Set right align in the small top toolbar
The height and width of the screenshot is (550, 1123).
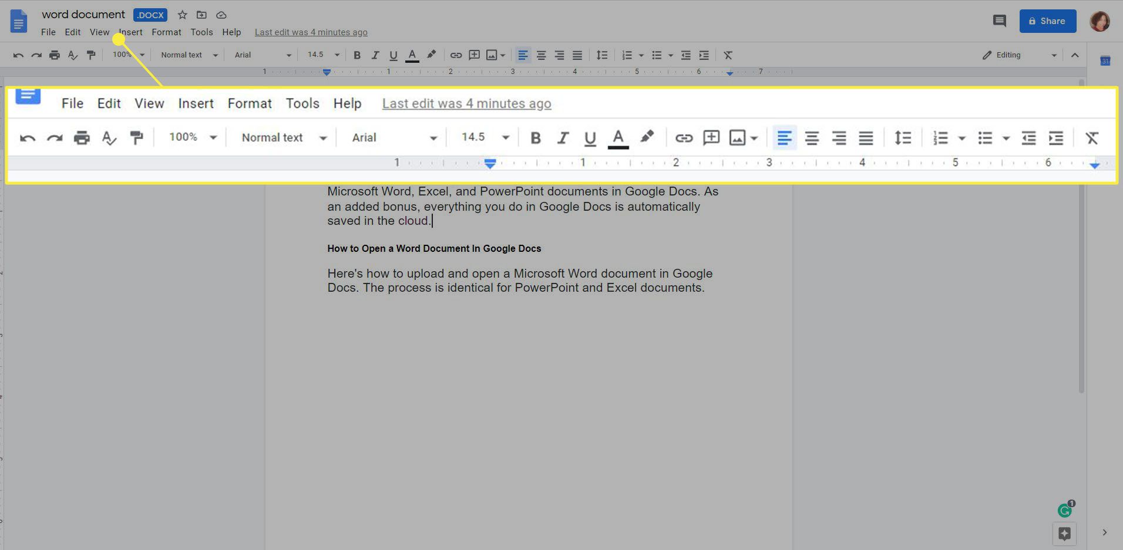(559, 55)
